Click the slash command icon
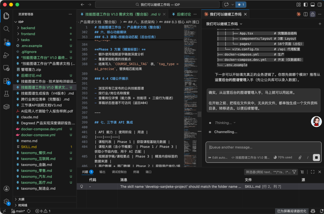324x214 pixels. [x=307, y=157]
